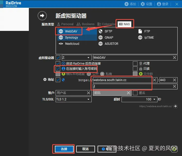
Task: Click the Cancel (取消) button
Action: pos(85,149)
